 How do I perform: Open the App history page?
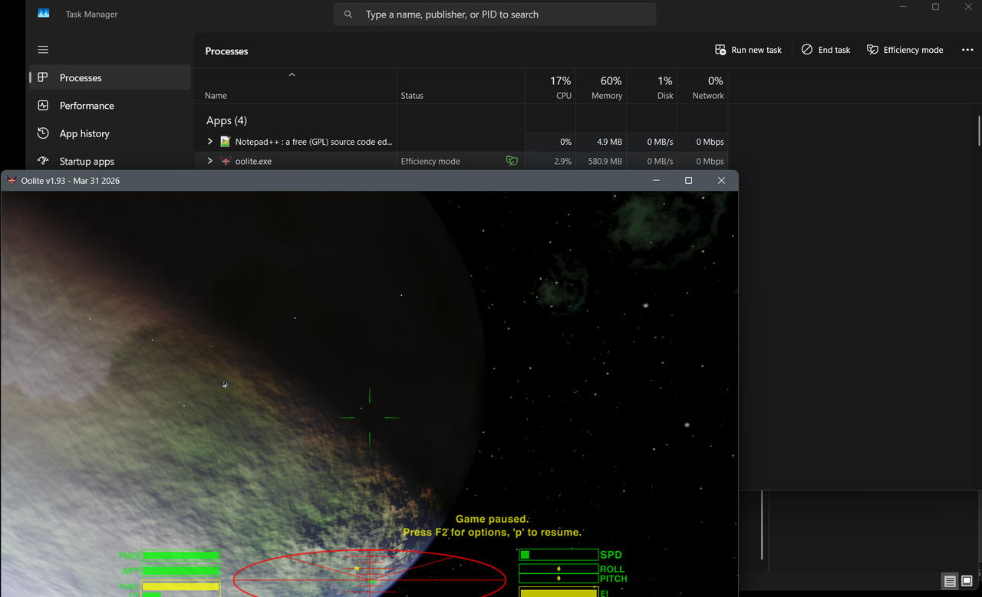[110, 133]
